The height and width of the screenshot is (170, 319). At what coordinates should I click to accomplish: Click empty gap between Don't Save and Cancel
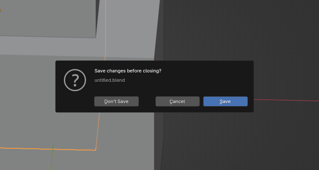pos(147,101)
